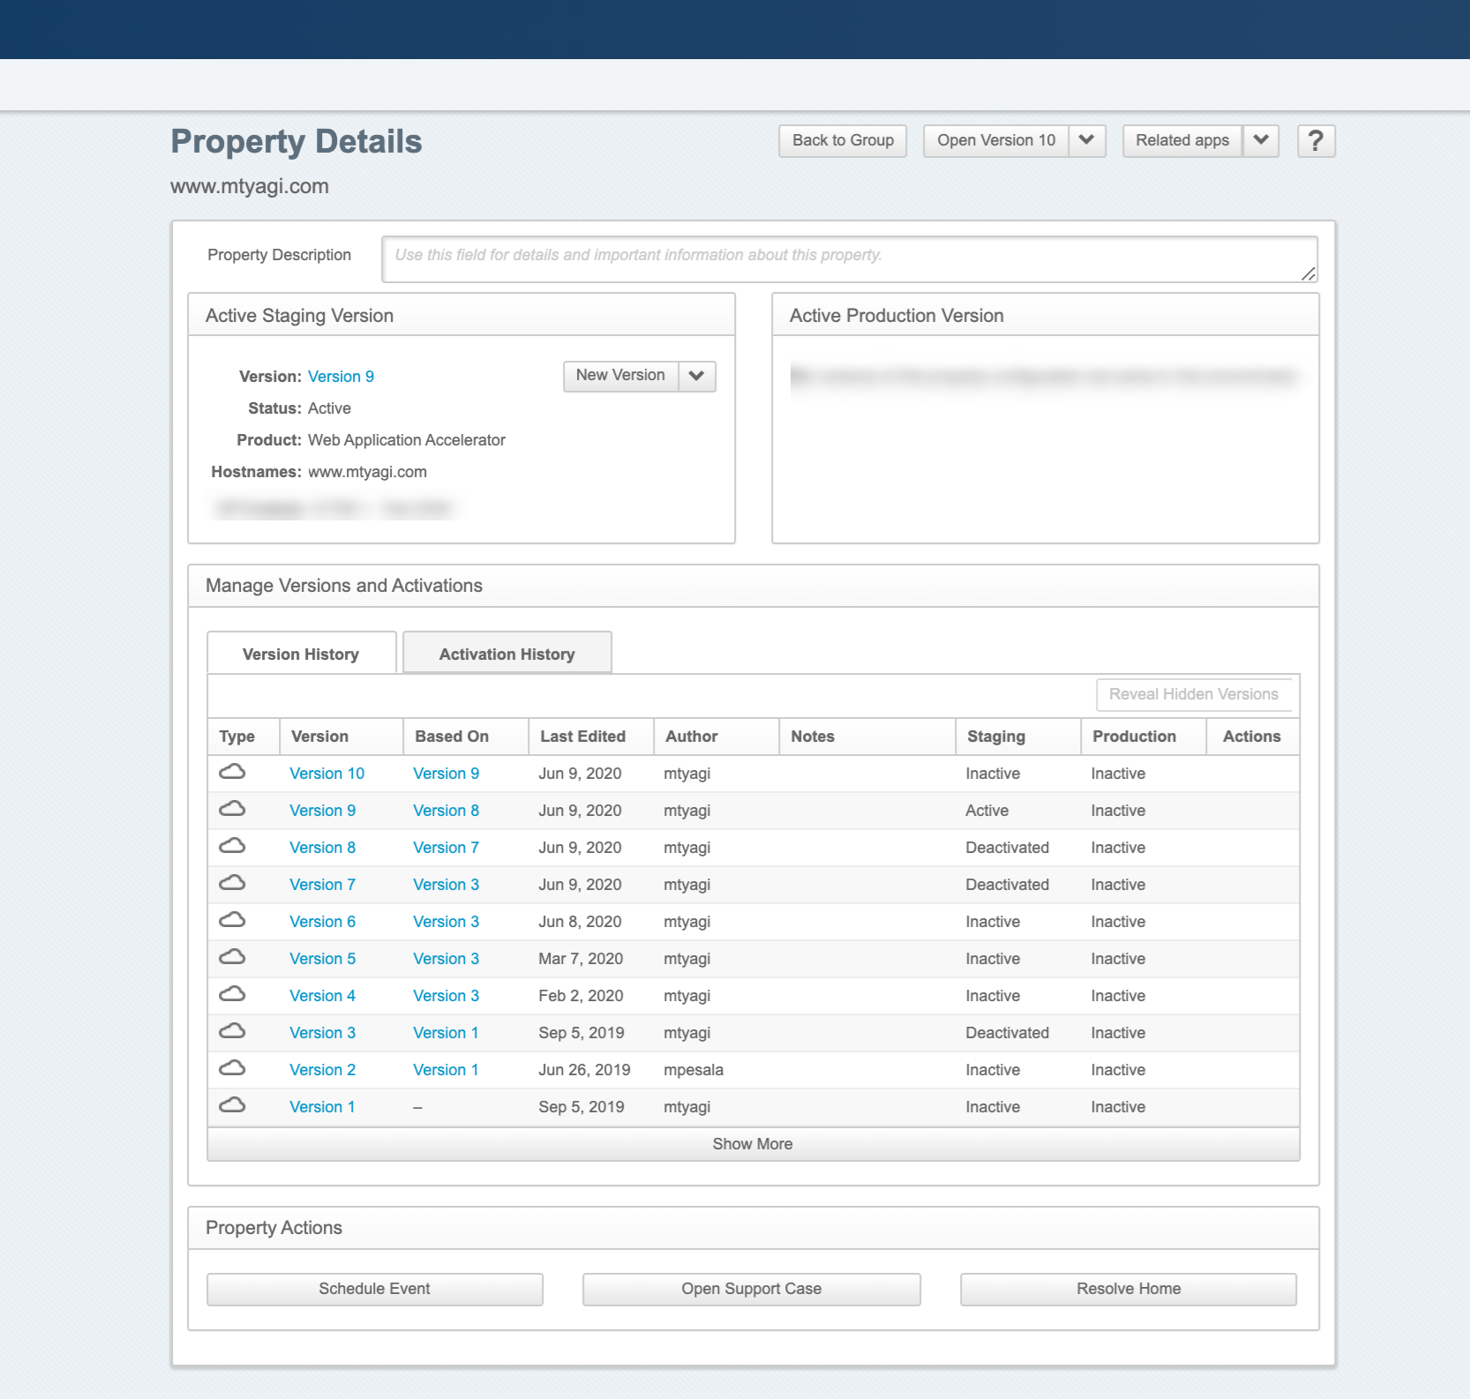Screen dimensions: 1470x1399
Task: Click the Reveal Hidden Versions button
Action: (1193, 694)
